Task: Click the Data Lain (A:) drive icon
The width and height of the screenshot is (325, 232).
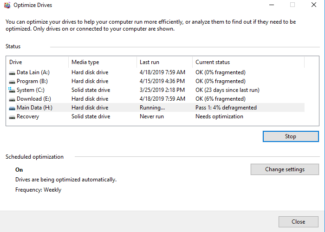Action: (x=12, y=73)
